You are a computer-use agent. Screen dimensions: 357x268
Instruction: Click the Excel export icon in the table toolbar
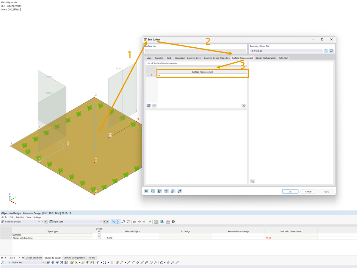pyautogui.click(x=156, y=222)
